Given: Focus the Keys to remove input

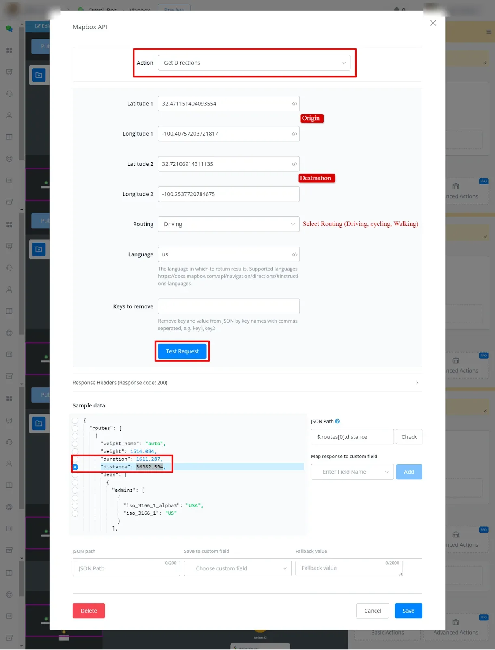Looking at the screenshot, I should click(x=229, y=307).
